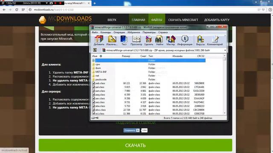Select file aaz.class

(149, 102)
